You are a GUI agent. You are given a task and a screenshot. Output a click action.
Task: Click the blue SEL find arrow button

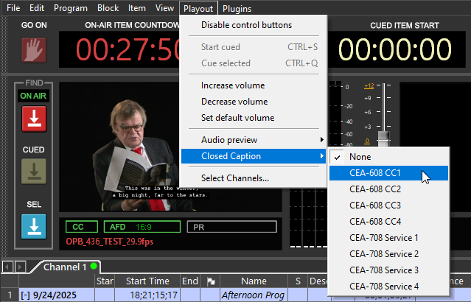(x=34, y=226)
